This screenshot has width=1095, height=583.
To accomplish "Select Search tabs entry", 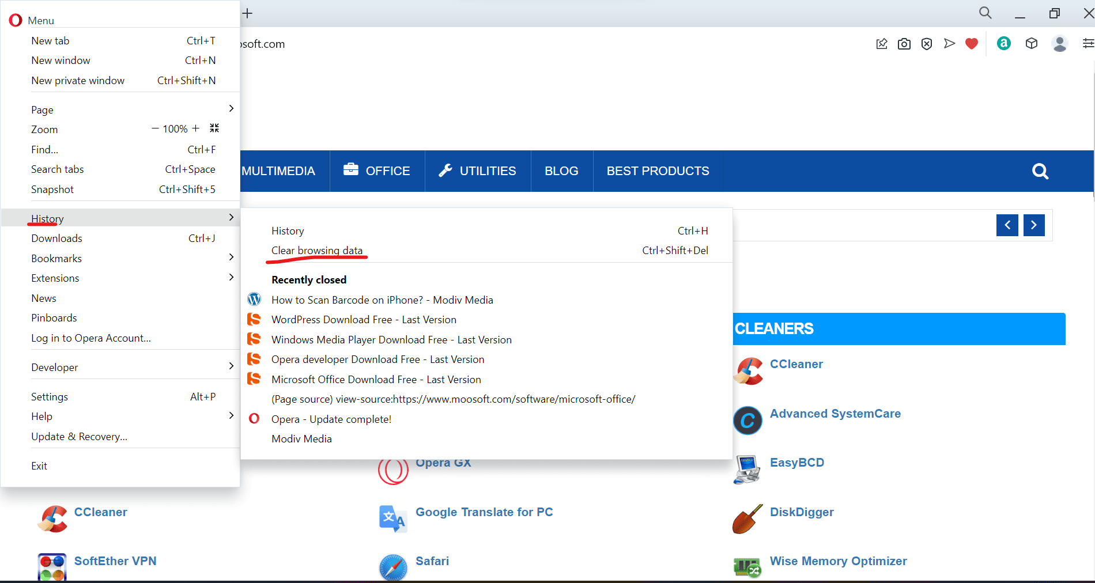I will tap(120, 169).
